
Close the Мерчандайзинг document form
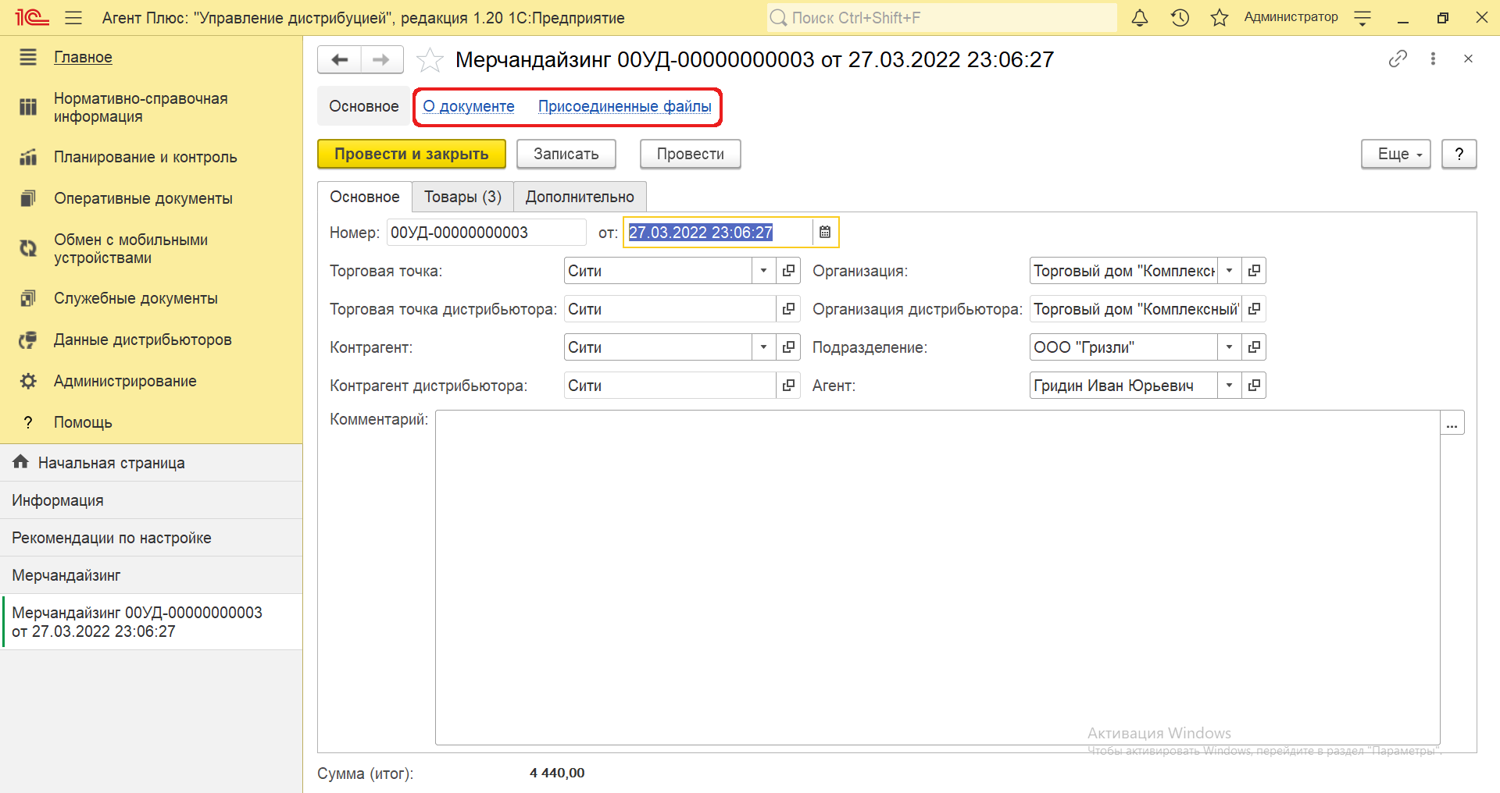(x=1468, y=59)
